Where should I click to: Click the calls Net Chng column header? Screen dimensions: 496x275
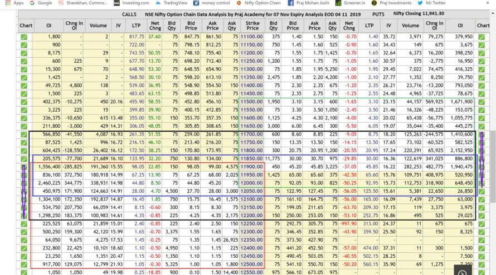[155, 26]
